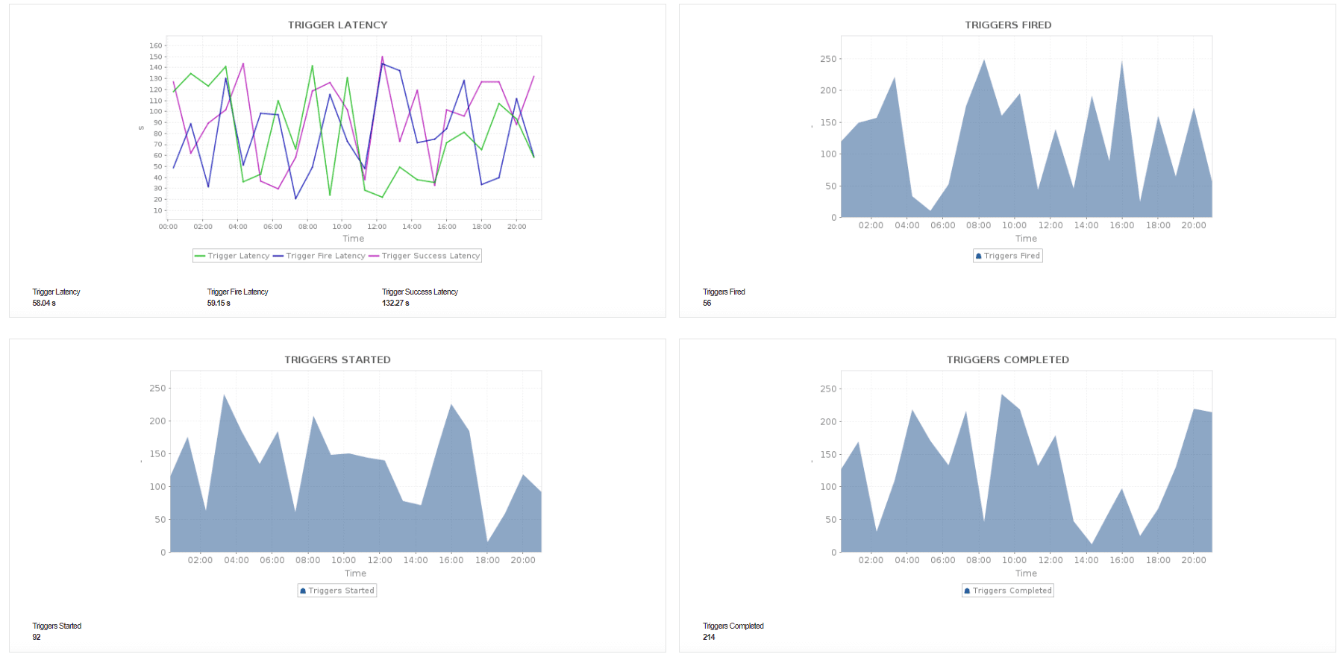Select the Trigger Latency 58.04 s summary value
This screenshot has width=1337, height=657.
click(44, 304)
